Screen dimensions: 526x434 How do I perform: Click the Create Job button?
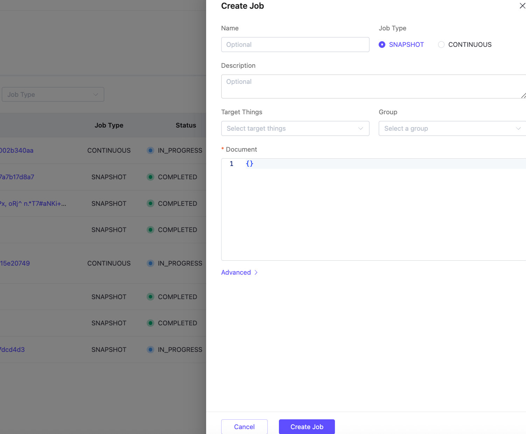[307, 427]
